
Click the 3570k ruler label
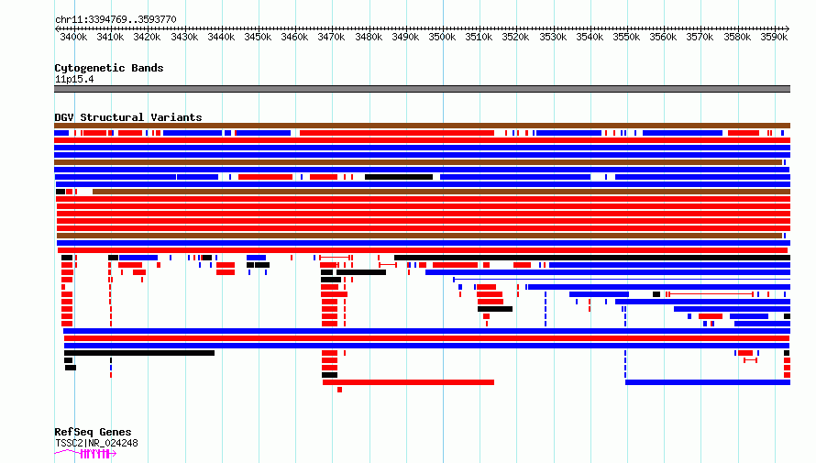tap(700, 37)
